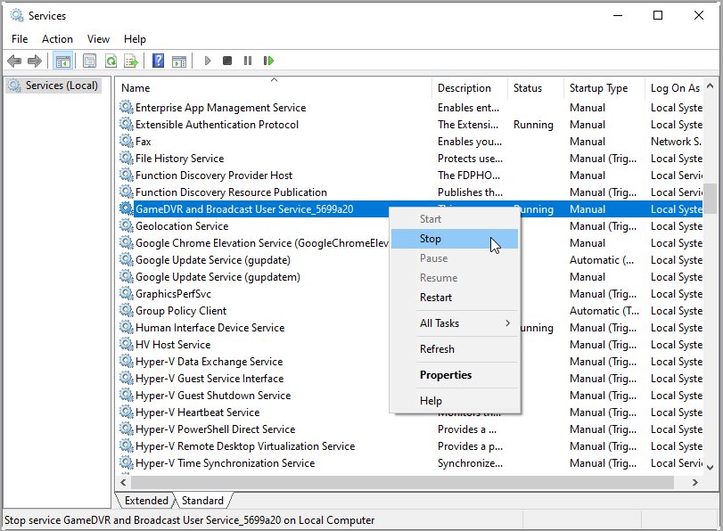Click gear icon beside Human Interface Device Service

pyautogui.click(x=127, y=327)
